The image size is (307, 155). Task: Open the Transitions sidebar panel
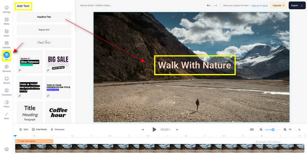7,92
